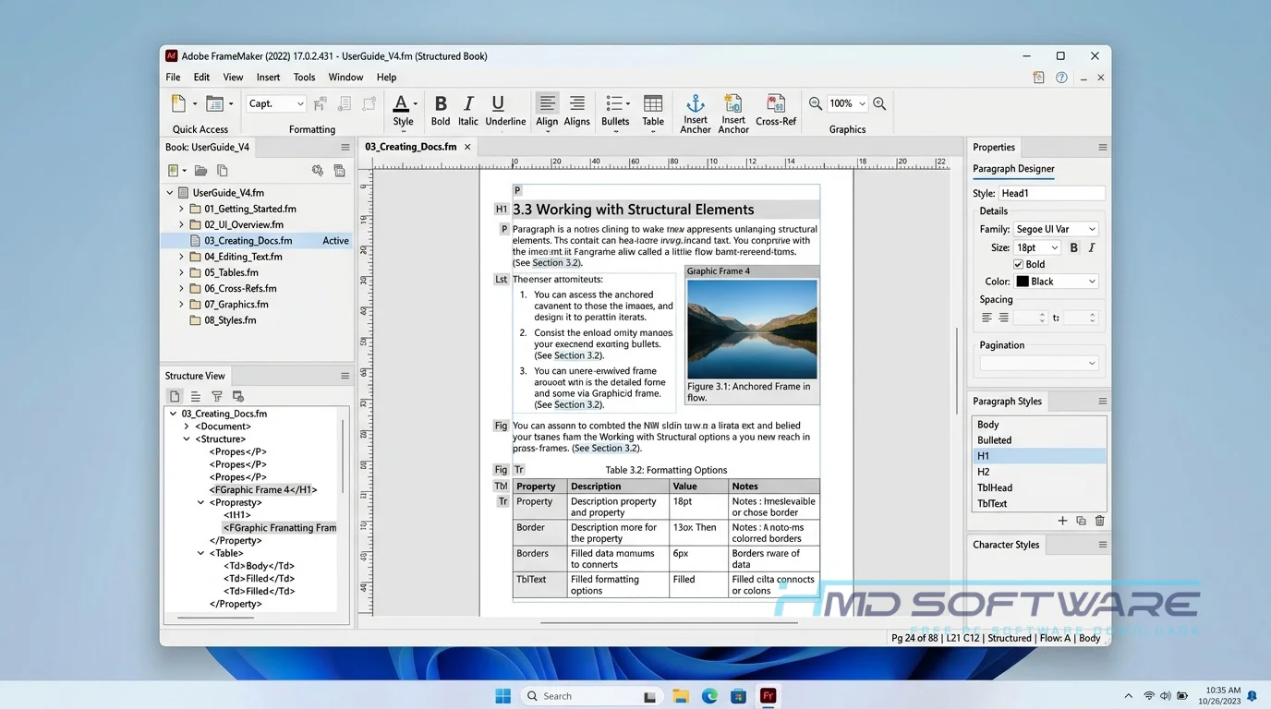Click the Spacing left align icon
Screen dimensions: 1271x709
pos(987,318)
